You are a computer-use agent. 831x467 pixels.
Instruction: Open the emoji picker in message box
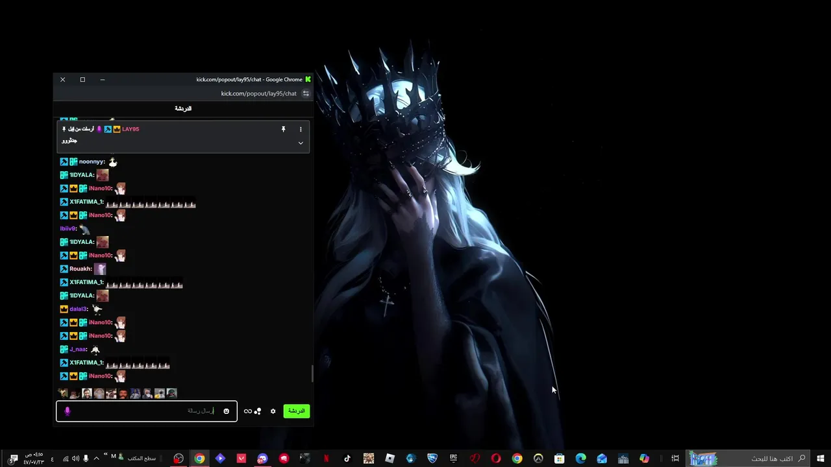click(x=226, y=411)
